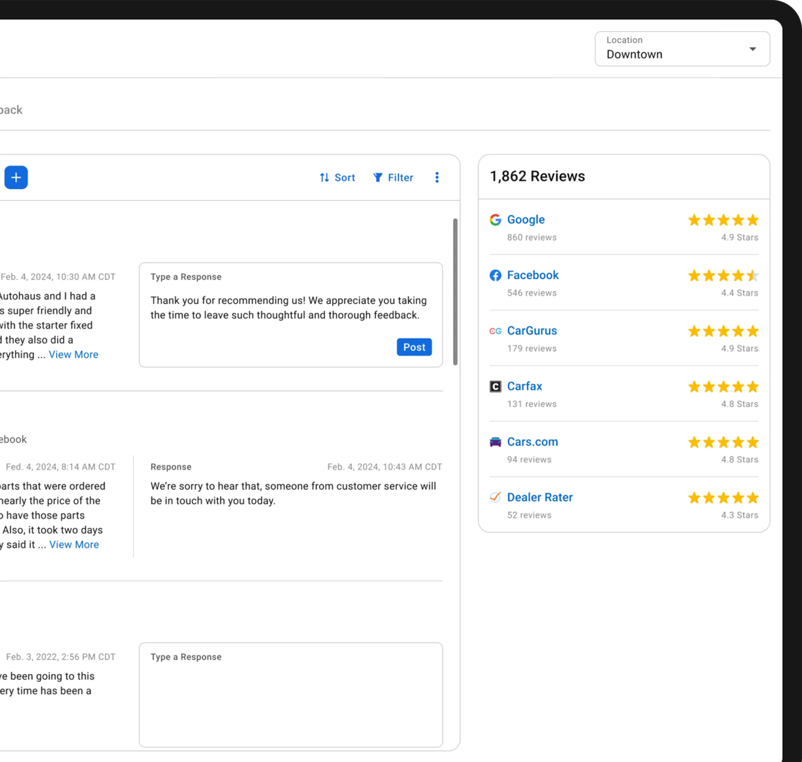The image size is (802, 762).
Task: Post the thank-you response
Action: coord(414,347)
